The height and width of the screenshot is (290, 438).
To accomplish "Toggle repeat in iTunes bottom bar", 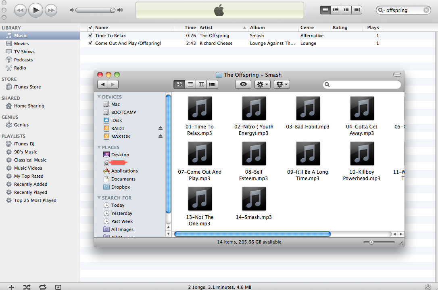I will click(43, 287).
